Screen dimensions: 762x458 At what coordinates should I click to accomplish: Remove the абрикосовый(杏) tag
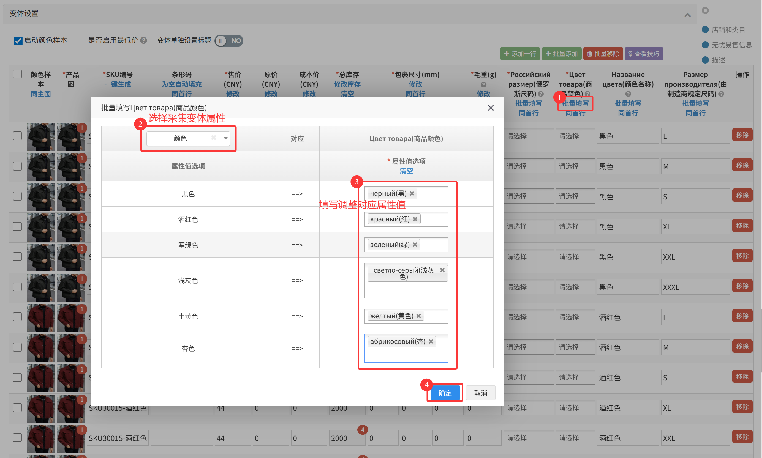431,341
